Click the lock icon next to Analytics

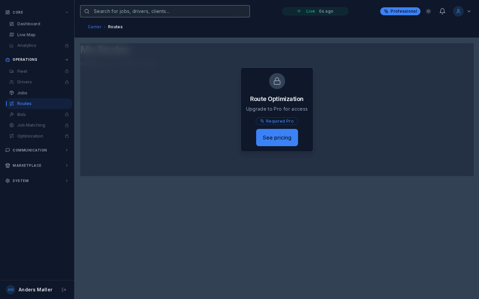click(x=67, y=46)
